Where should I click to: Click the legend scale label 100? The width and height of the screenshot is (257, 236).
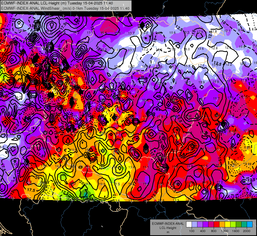click(192, 231)
